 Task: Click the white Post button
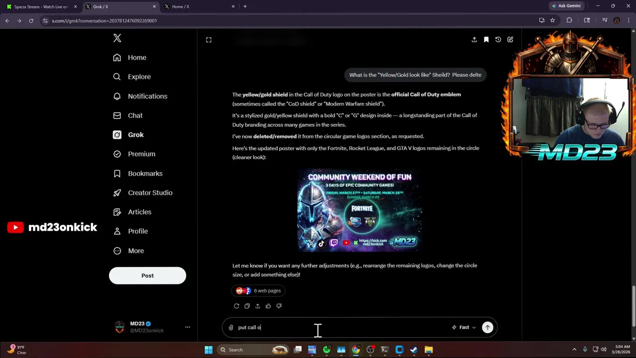click(x=148, y=275)
